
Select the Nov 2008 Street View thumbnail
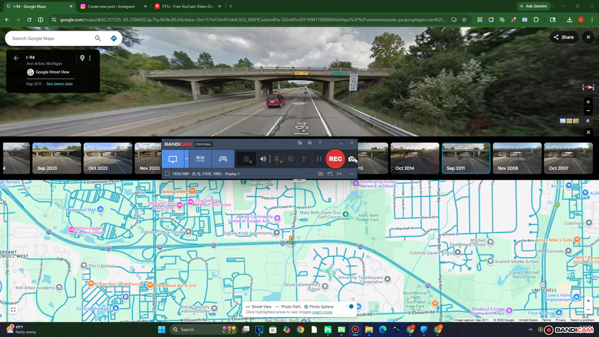(x=517, y=159)
